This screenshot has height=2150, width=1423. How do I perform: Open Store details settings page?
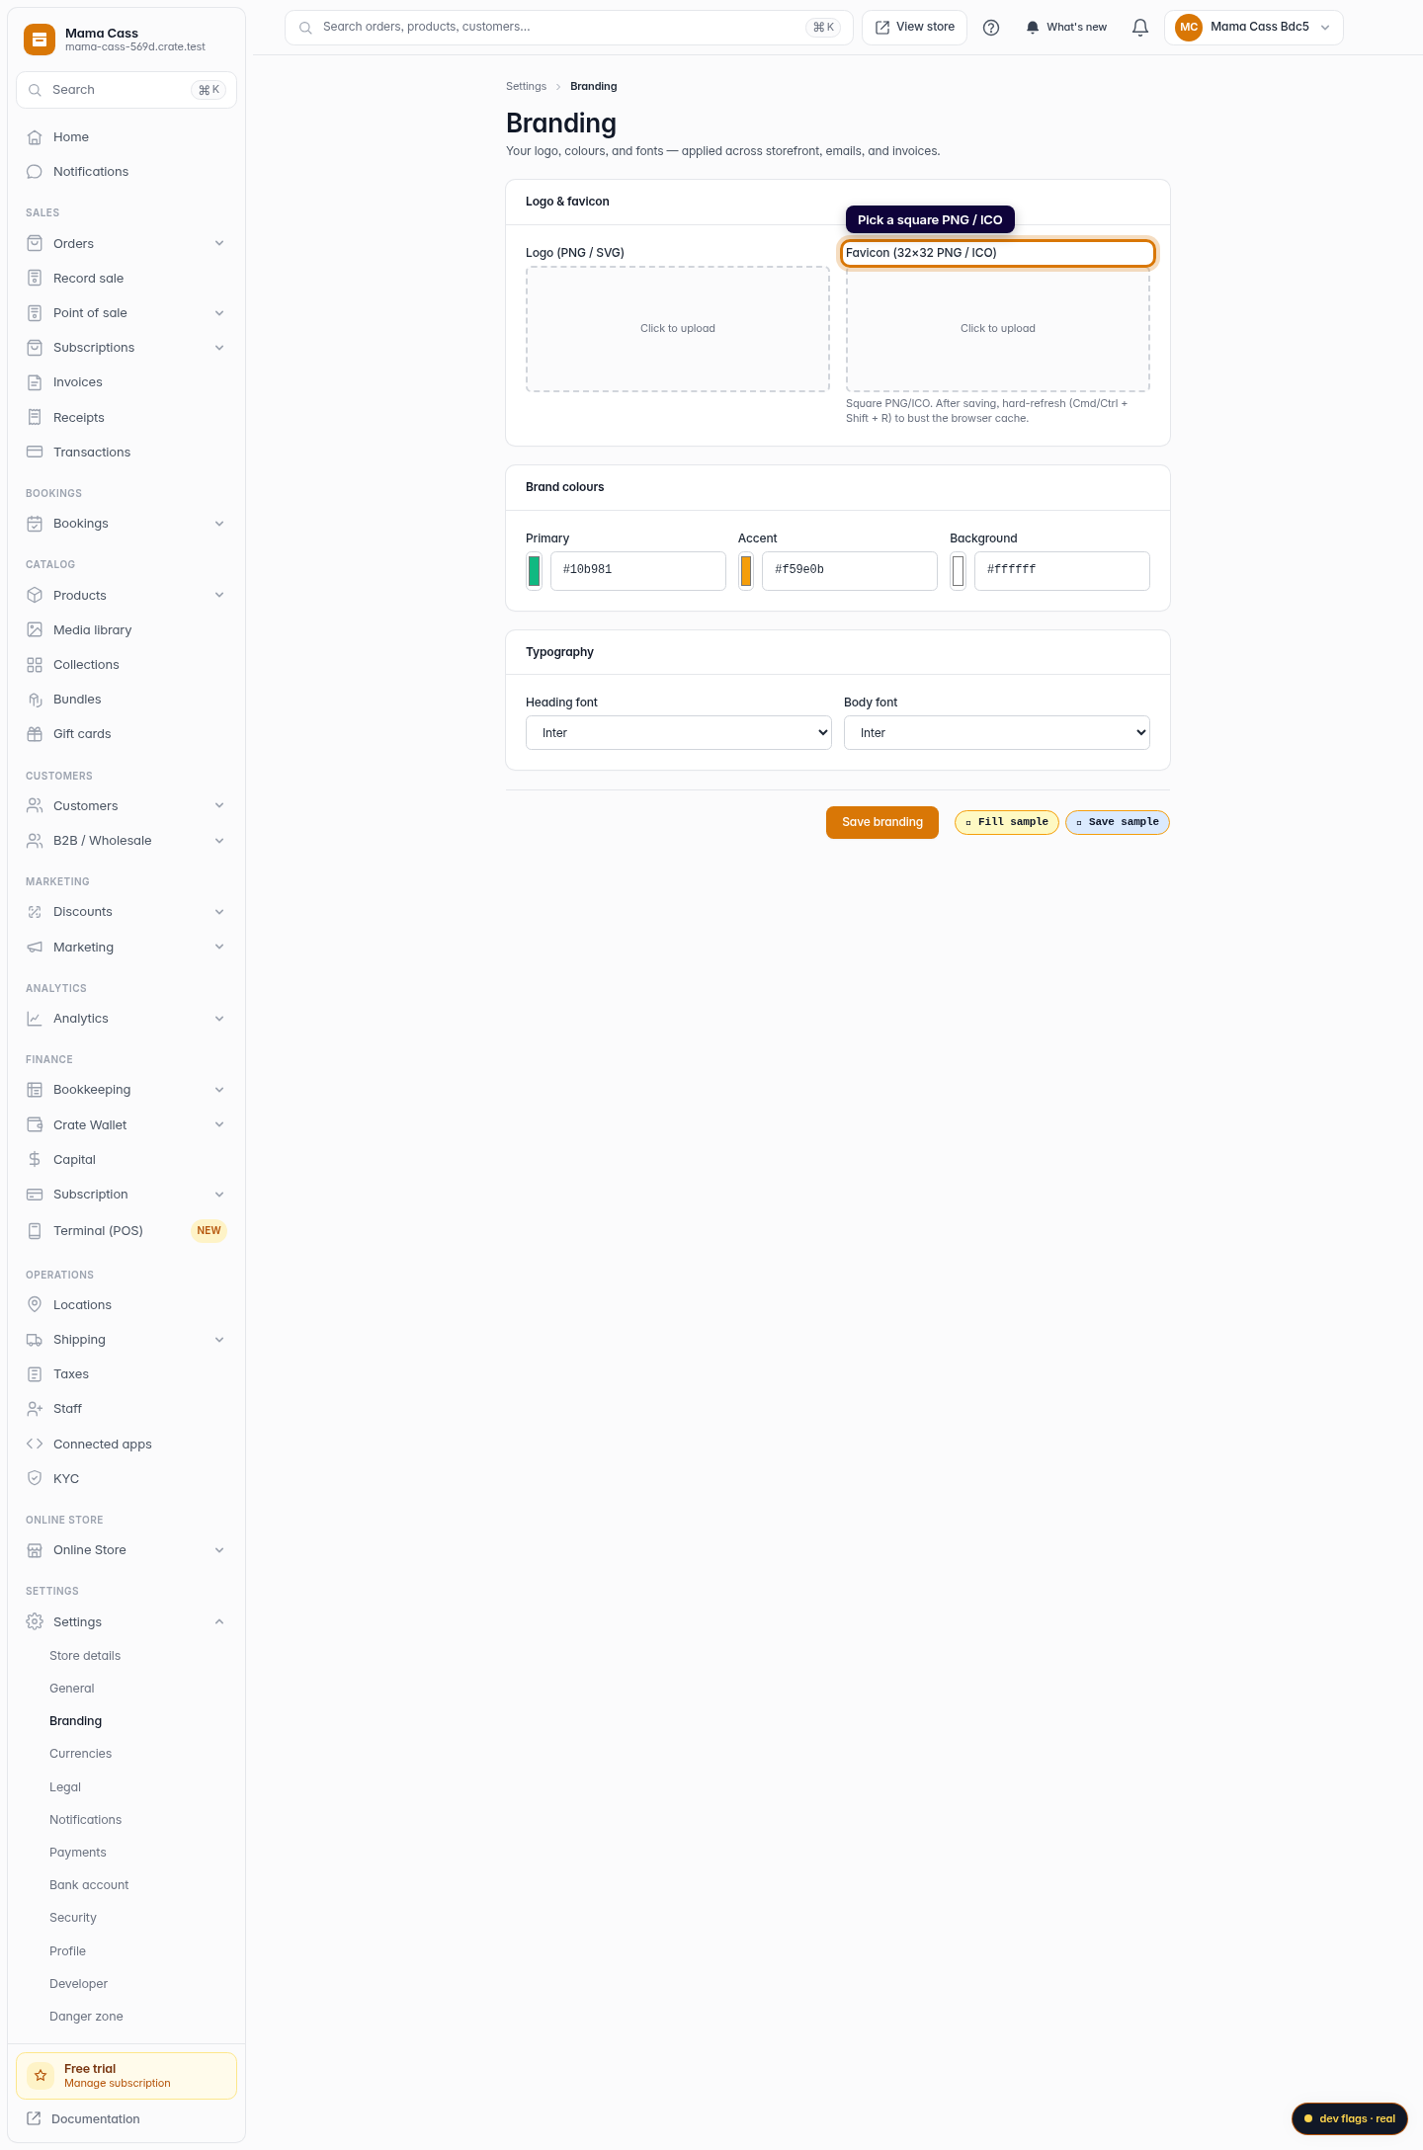[x=85, y=1656]
